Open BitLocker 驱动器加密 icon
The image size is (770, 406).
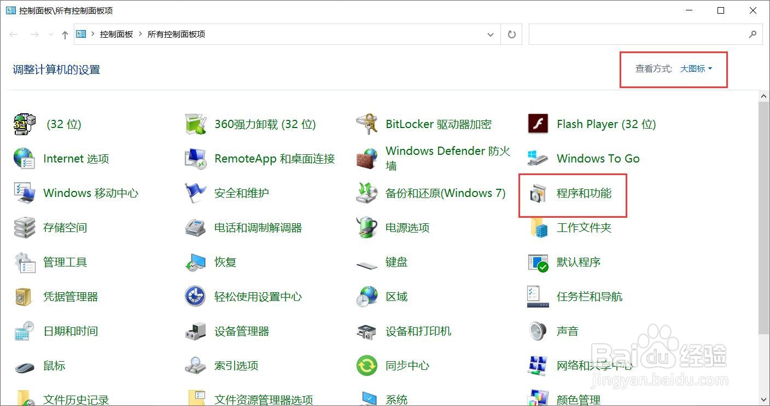click(366, 124)
